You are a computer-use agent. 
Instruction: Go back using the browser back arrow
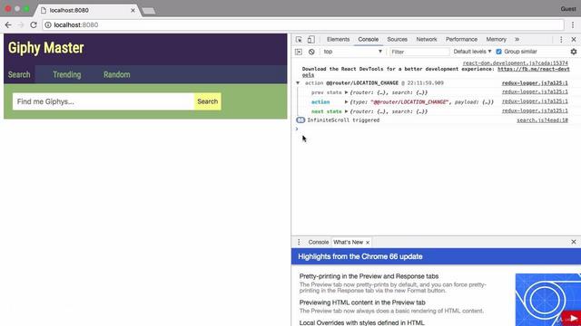tap(8, 24)
